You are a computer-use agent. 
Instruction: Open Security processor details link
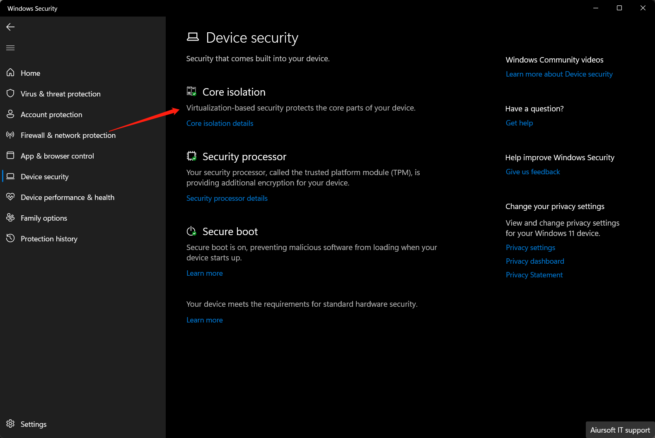[x=227, y=198]
